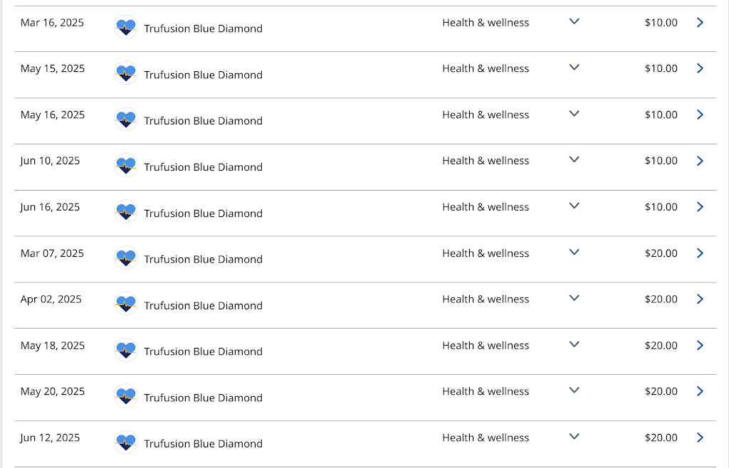Open details arrow for Mar 07 transaction
The height and width of the screenshot is (468, 729).
(x=700, y=253)
